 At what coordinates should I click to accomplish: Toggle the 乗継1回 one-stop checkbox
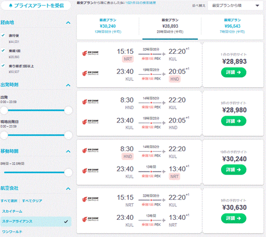point(3,50)
